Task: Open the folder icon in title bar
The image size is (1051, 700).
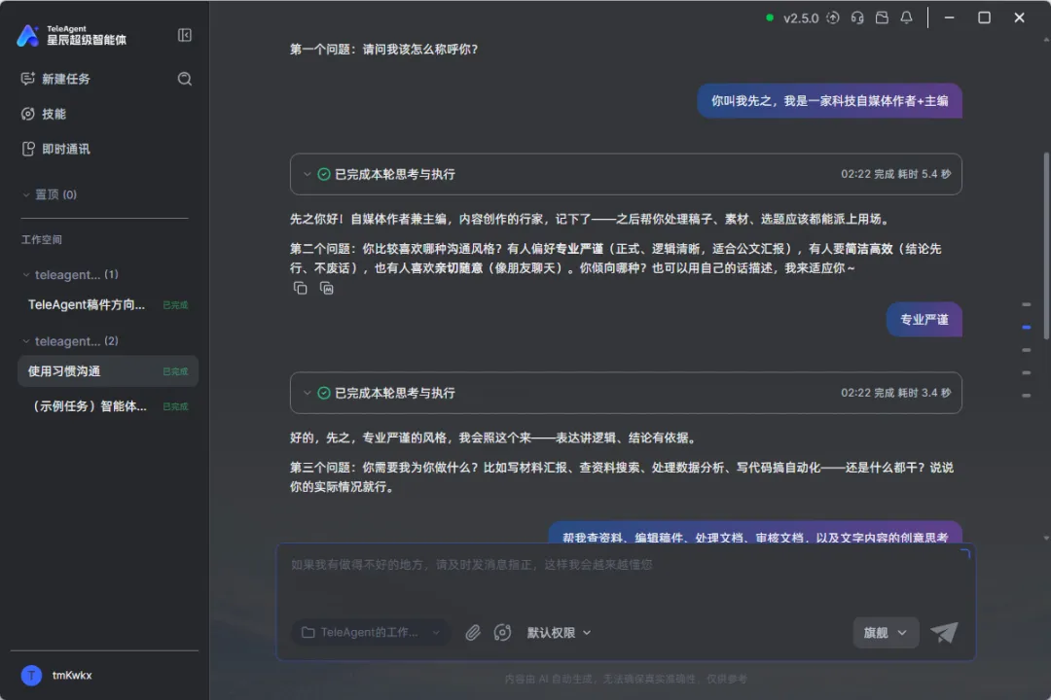Action: pos(882,18)
